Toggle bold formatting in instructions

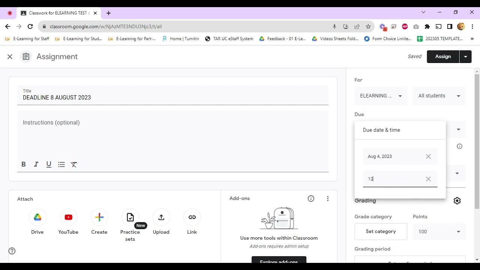[24, 164]
